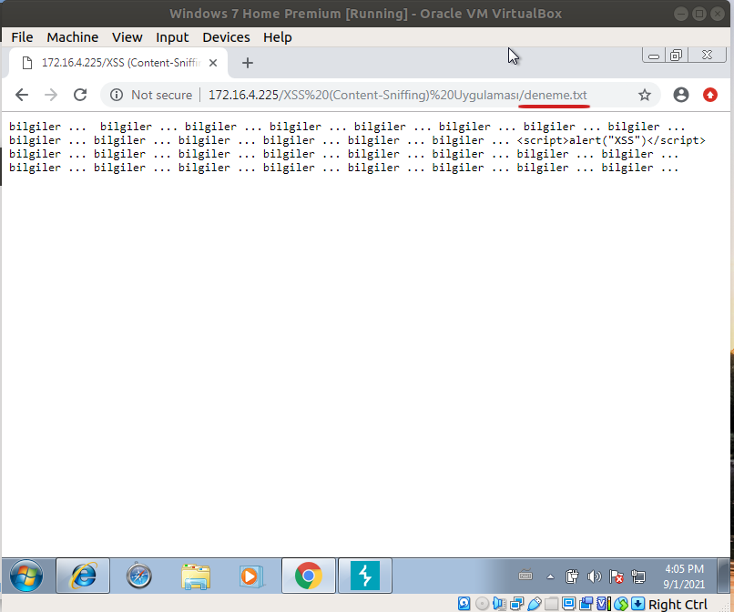Click the touch keyboard tray icon
Screen dimensions: 734x612
pyautogui.click(x=525, y=576)
